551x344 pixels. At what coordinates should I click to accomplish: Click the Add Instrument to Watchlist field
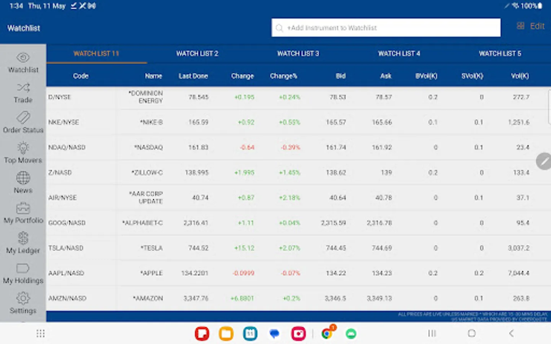tap(386, 28)
